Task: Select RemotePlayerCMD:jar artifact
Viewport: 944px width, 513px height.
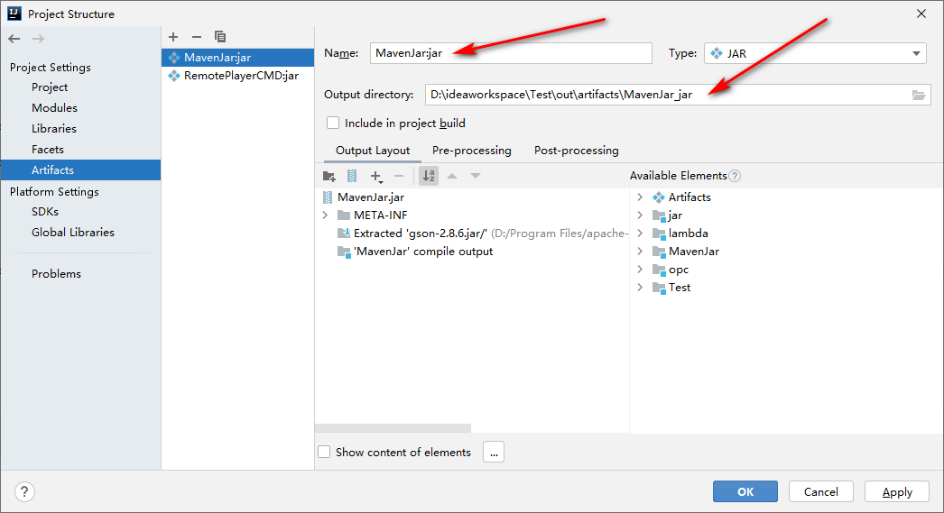Action: coord(238,75)
